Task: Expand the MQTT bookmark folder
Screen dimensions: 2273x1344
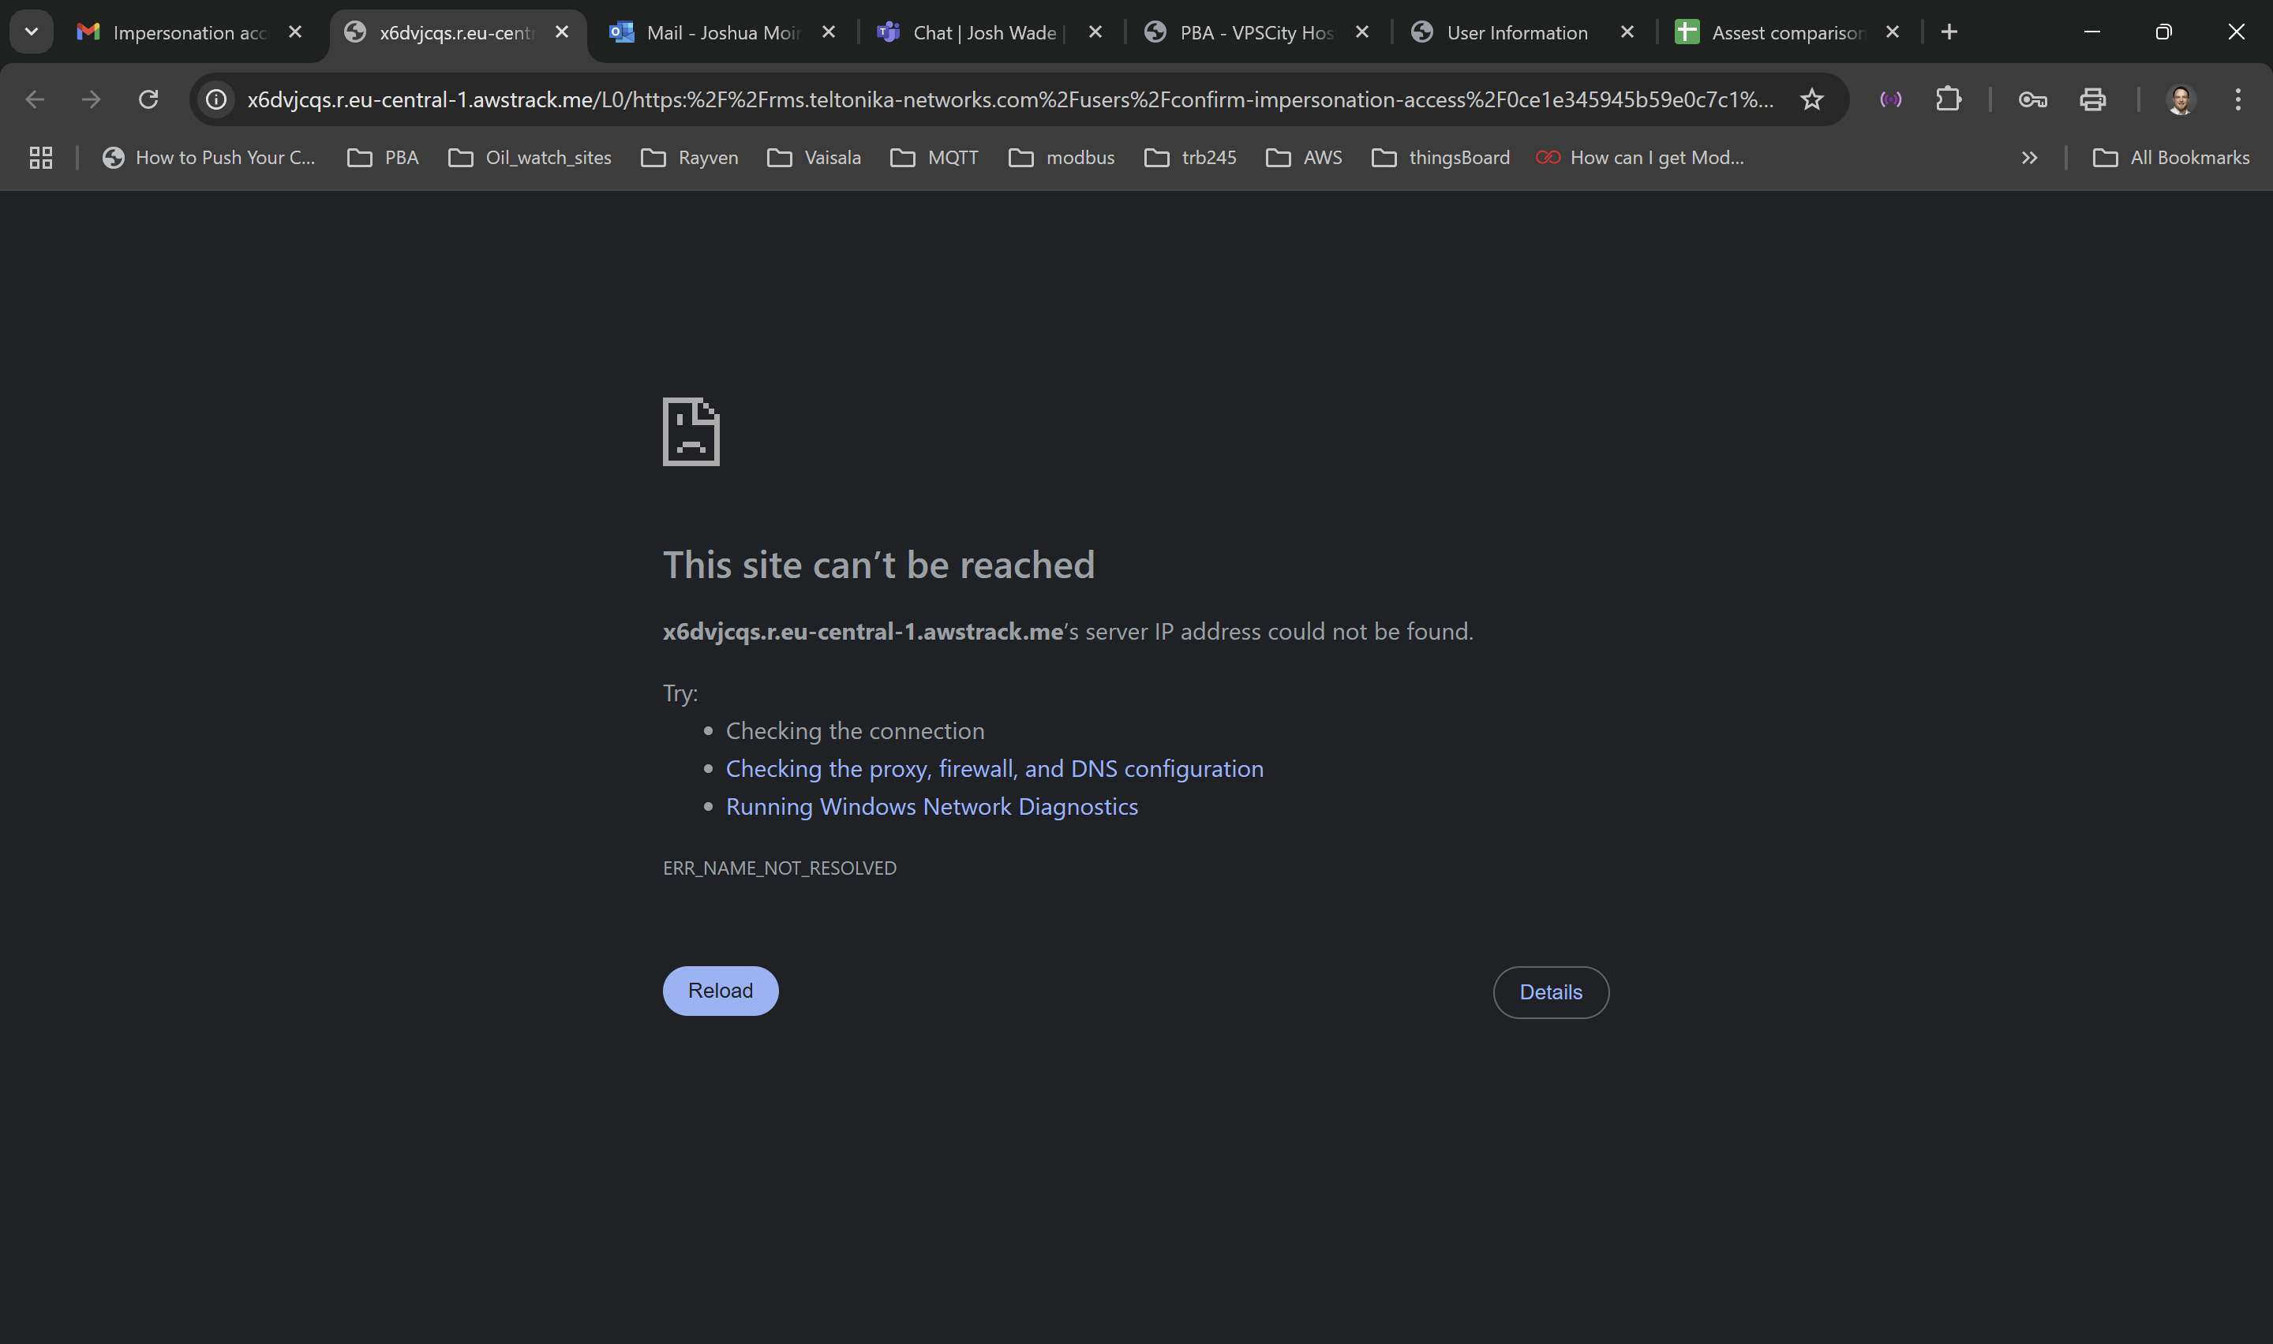Action: pos(935,158)
